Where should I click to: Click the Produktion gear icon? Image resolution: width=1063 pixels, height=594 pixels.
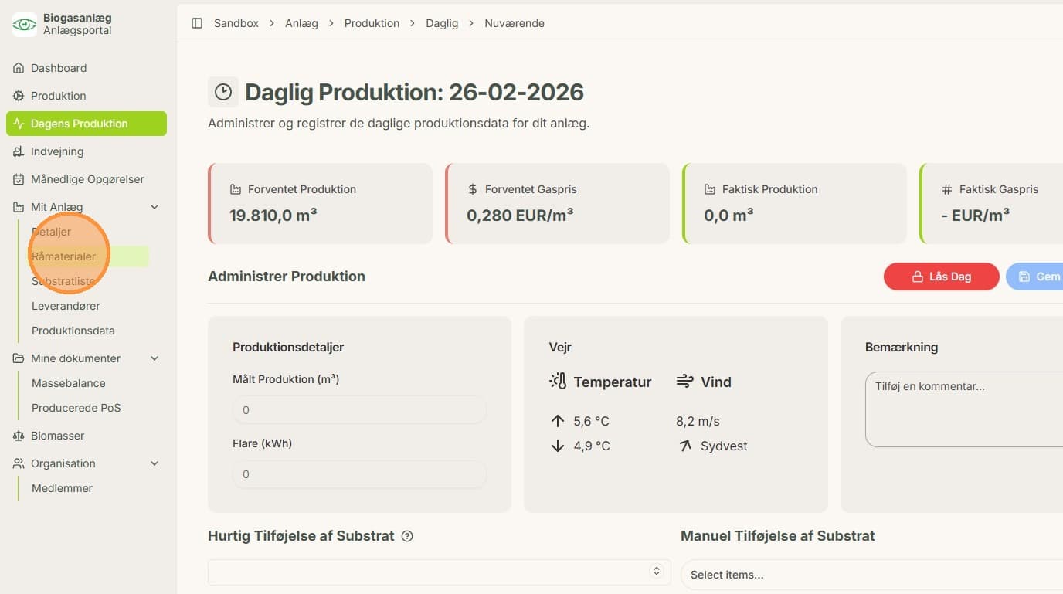pos(19,96)
